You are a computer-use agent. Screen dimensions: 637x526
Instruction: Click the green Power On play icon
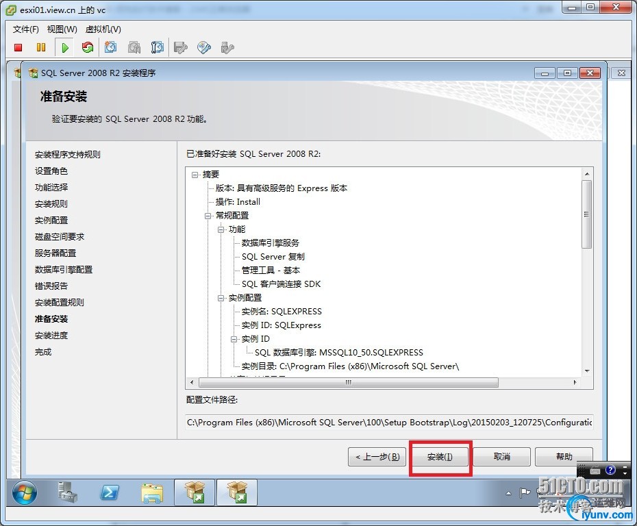64,47
